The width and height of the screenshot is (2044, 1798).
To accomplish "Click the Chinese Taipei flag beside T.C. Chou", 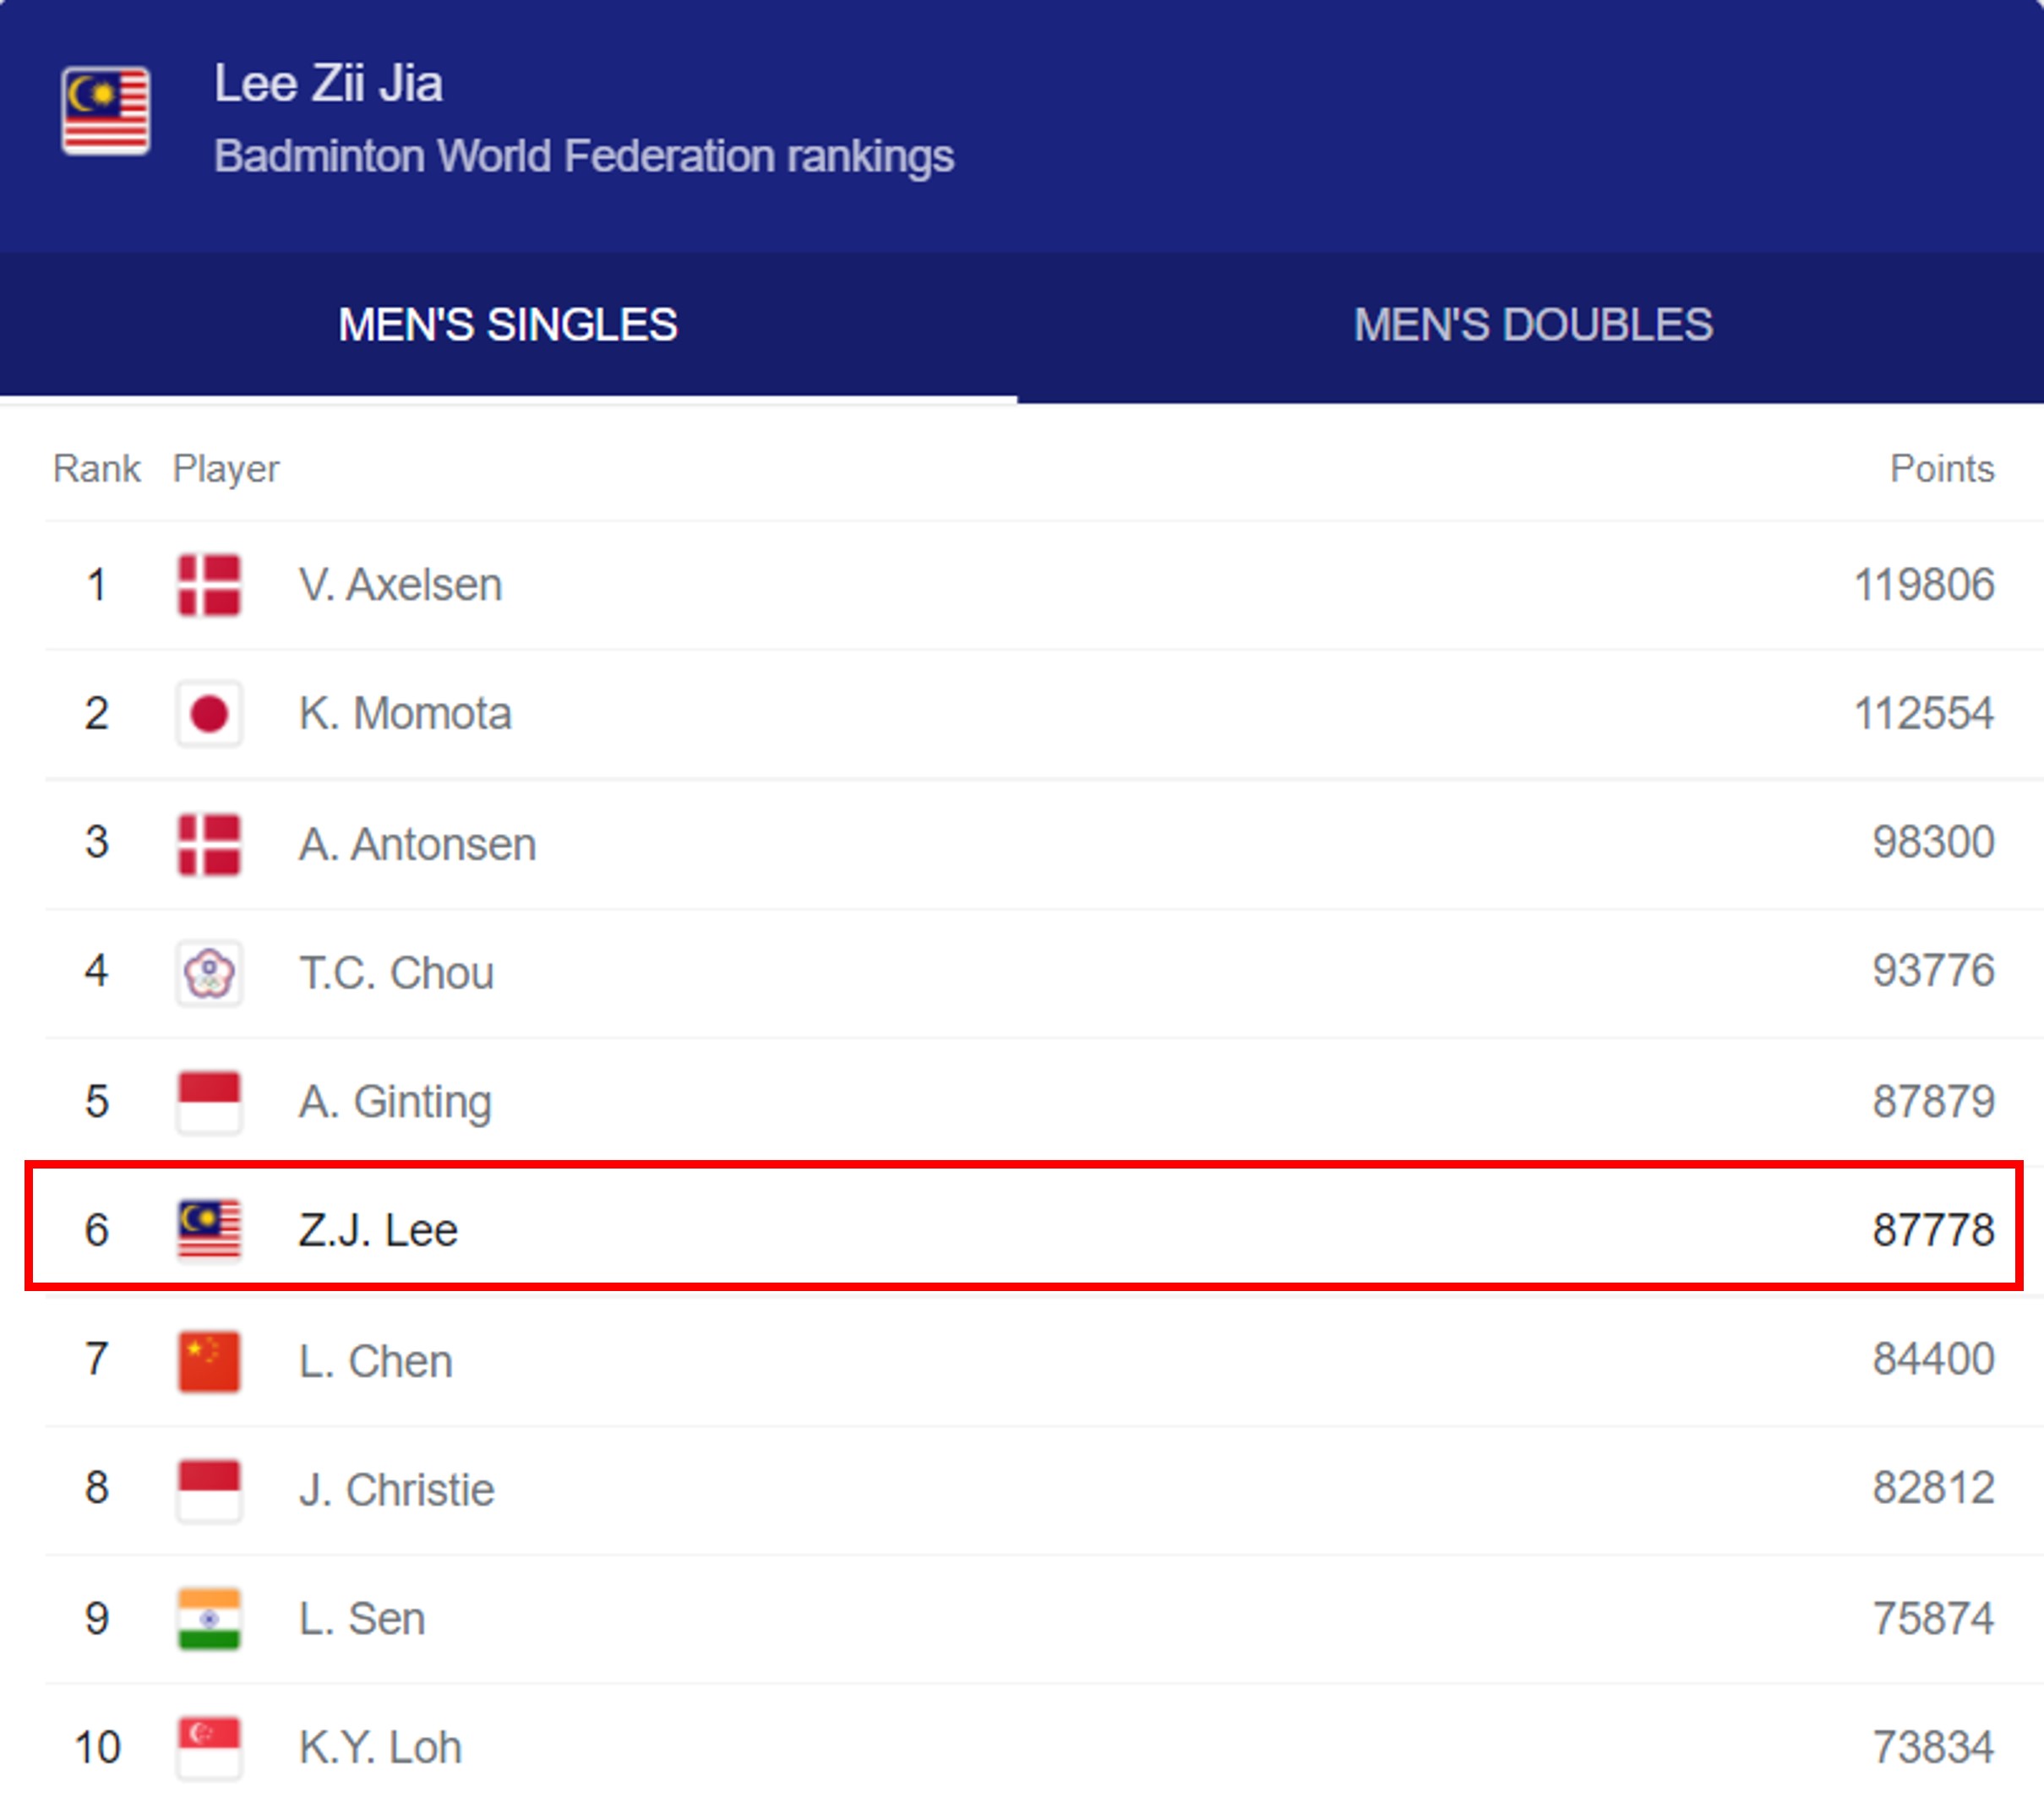I will [209, 973].
